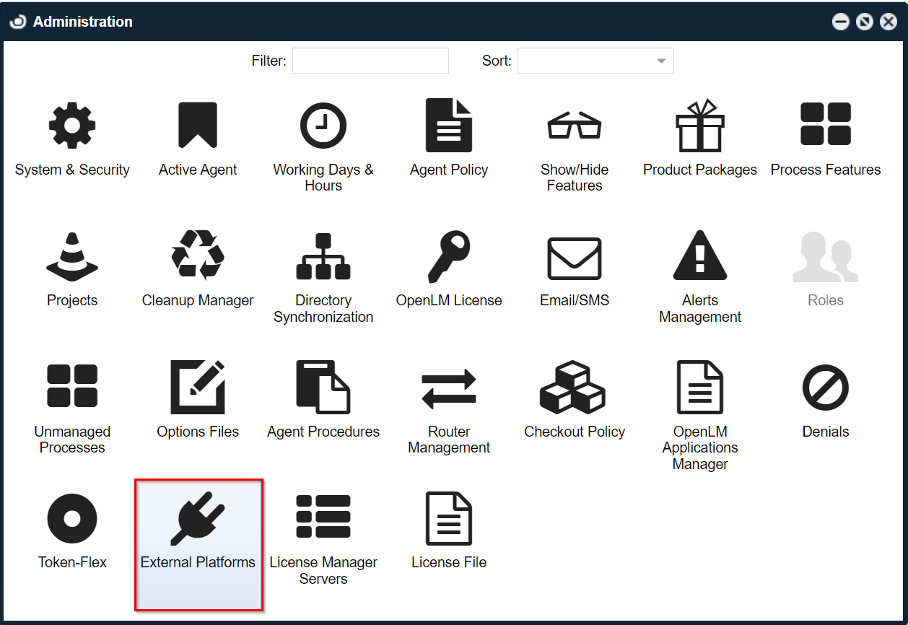Open the Agent Policy document icon

pyautogui.click(x=448, y=126)
